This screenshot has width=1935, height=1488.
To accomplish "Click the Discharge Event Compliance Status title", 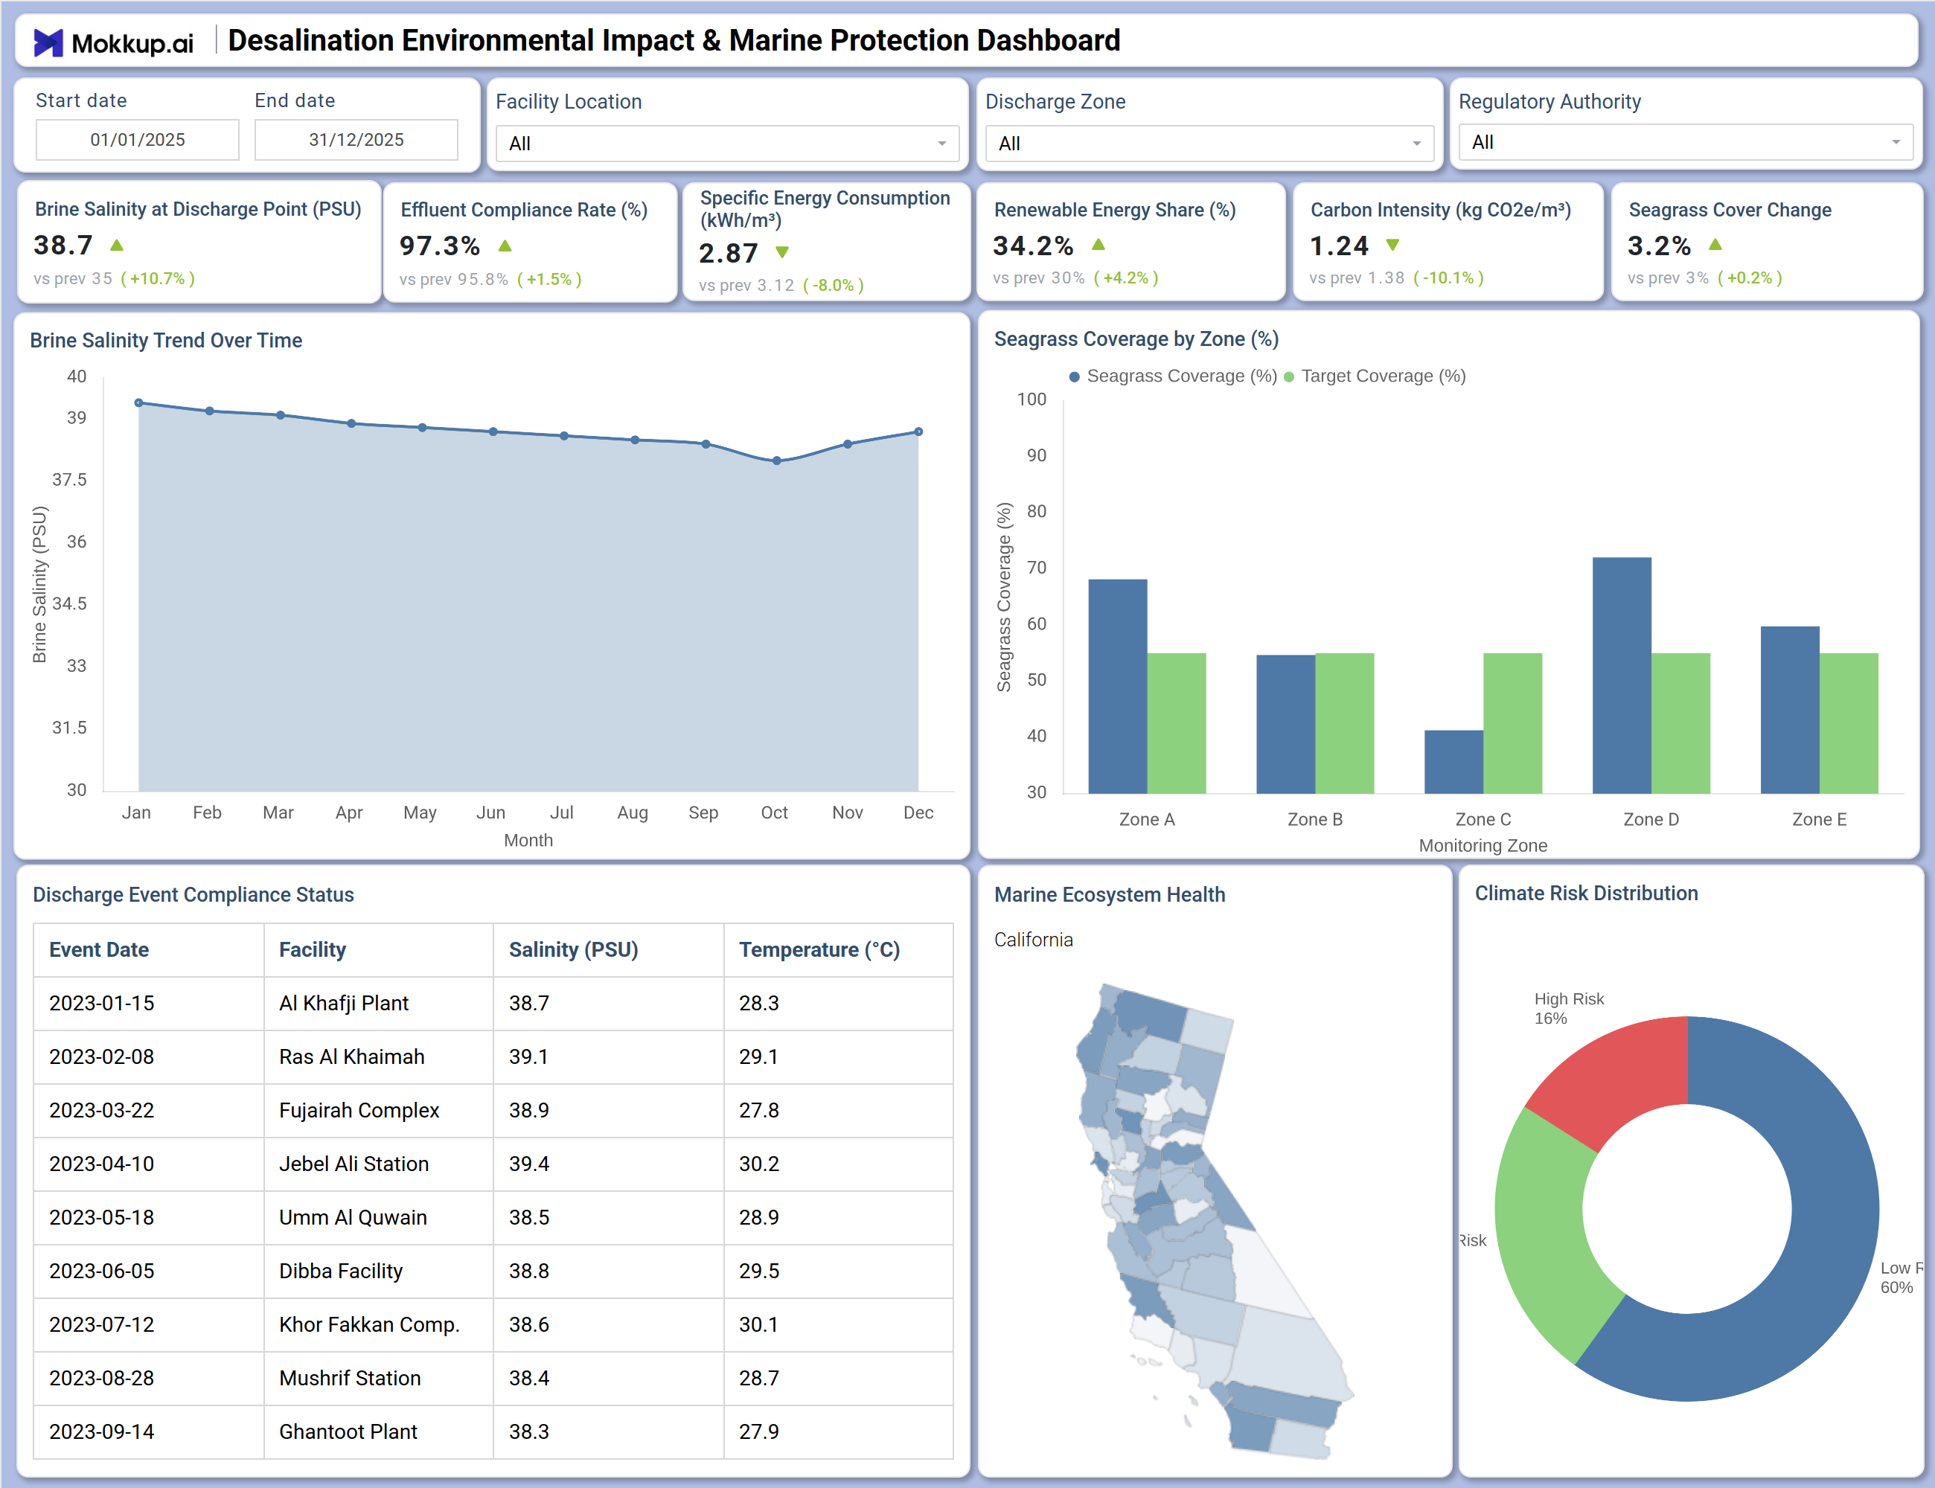I will 193,894.
